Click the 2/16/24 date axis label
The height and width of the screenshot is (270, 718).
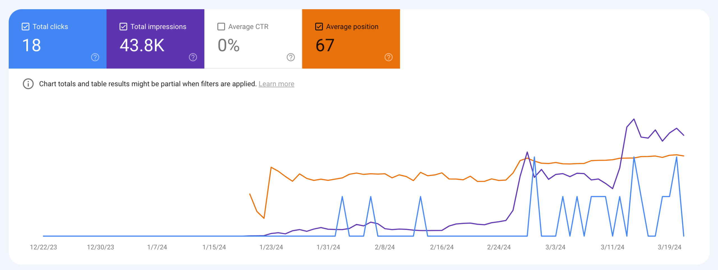[x=442, y=247]
